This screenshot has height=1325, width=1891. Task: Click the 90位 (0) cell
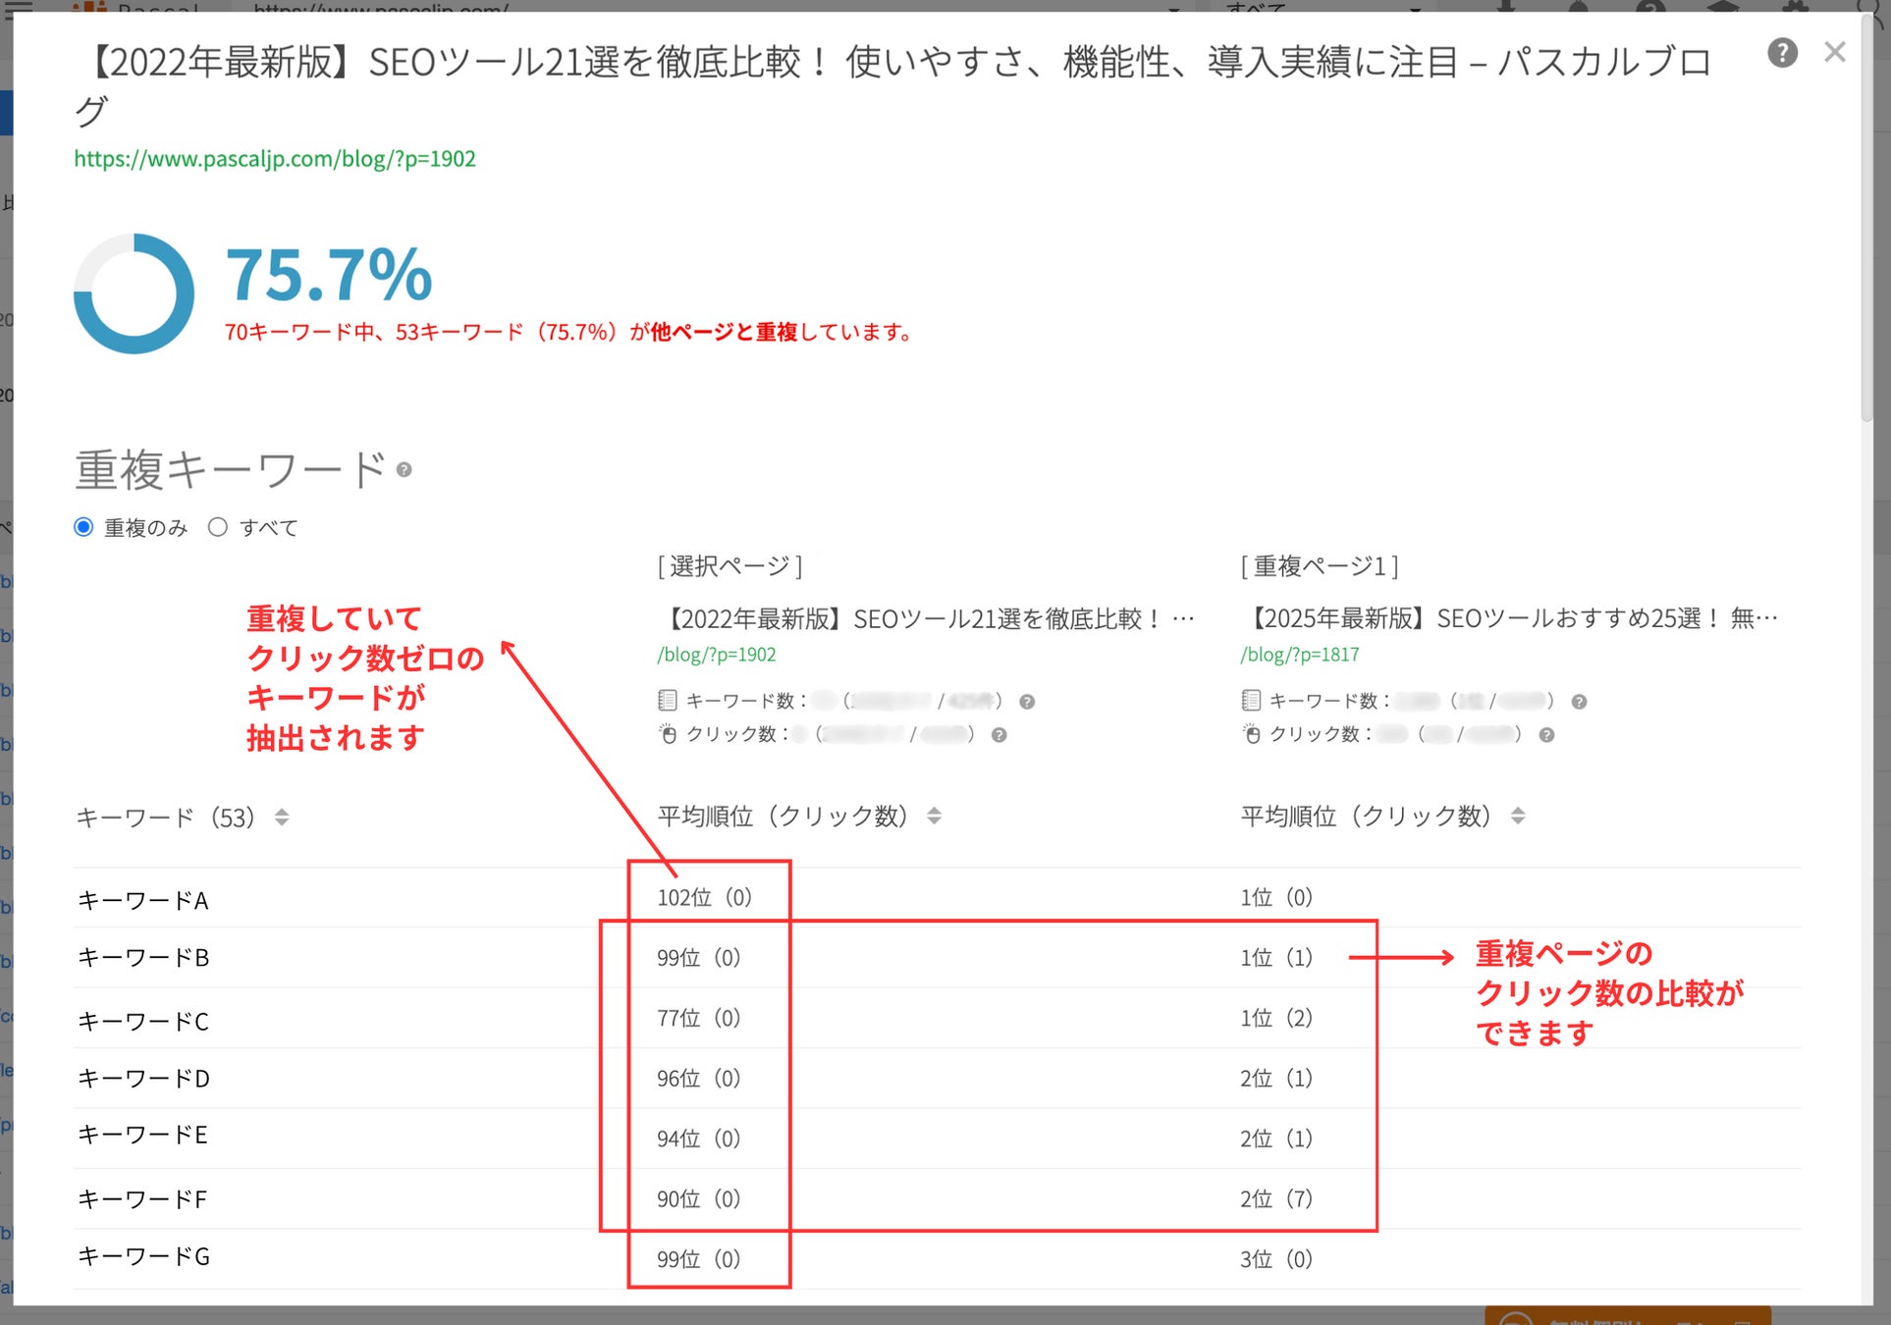coord(698,1198)
